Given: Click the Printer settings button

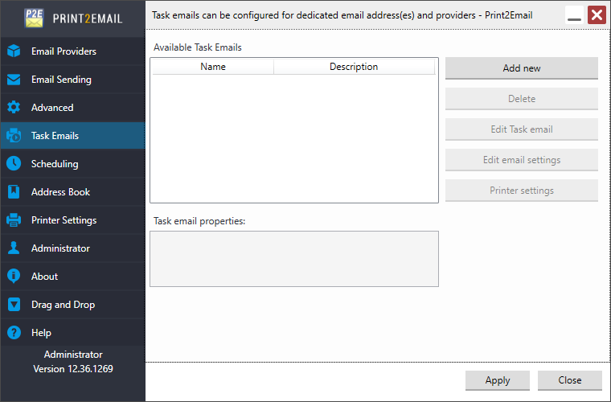Looking at the screenshot, I should tap(521, 191).
